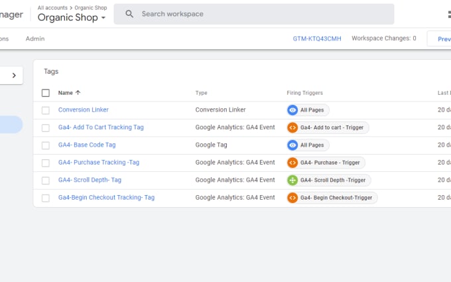The width and height of the screenshot is (451, 282).
Task: Click the All accounts breadcrumb
Action: [52, 8]
